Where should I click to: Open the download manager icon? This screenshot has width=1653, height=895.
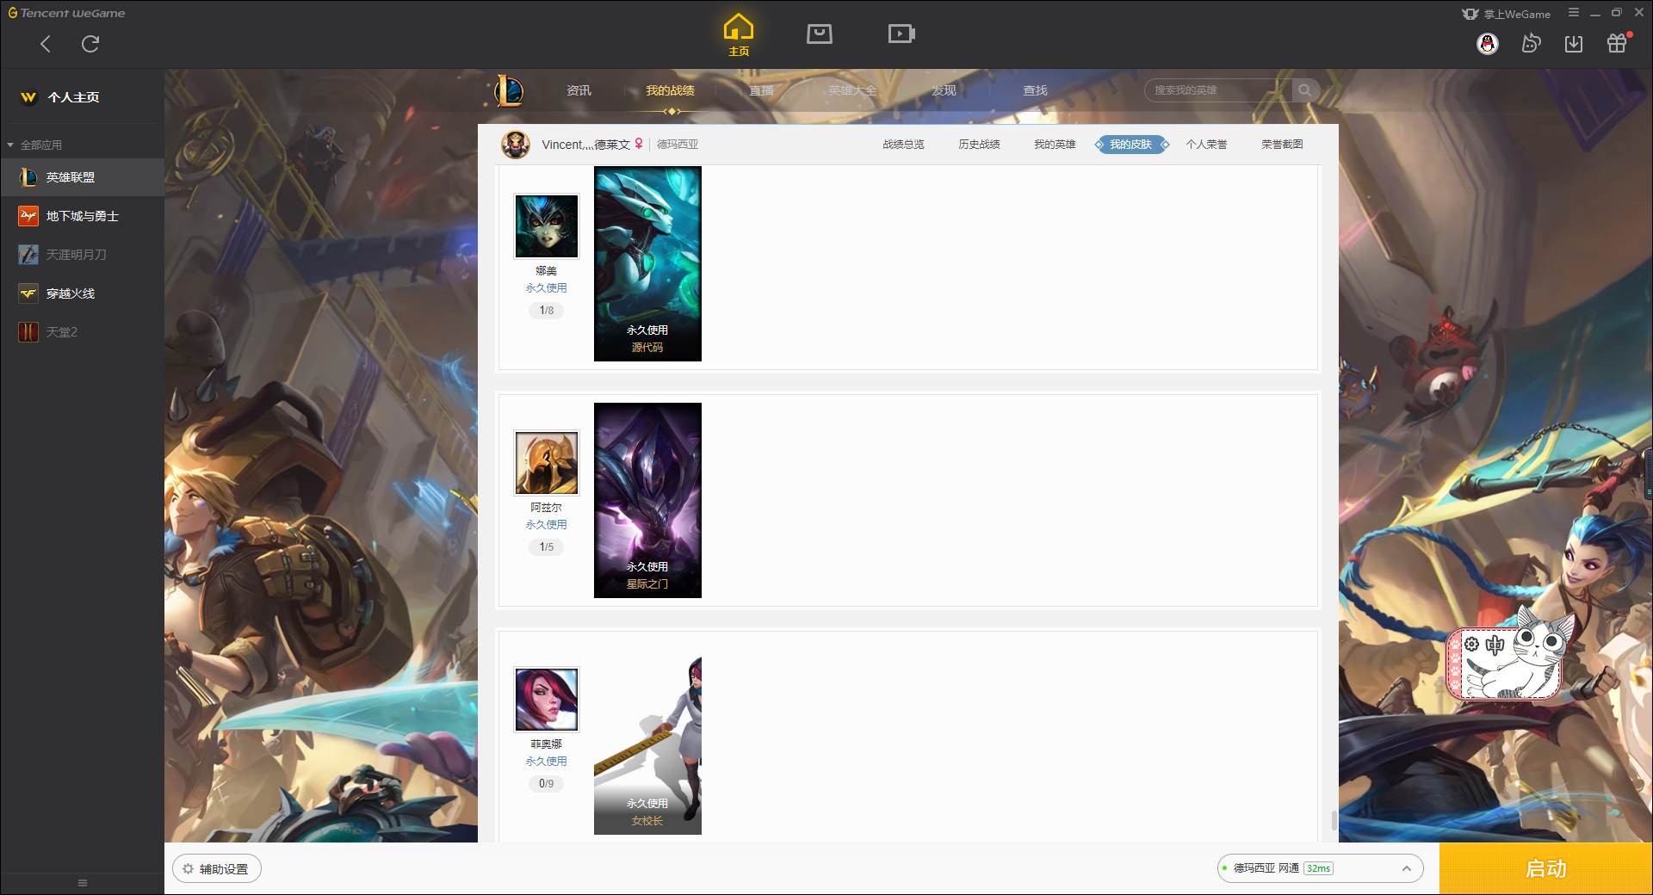[x=1574, y=43]
